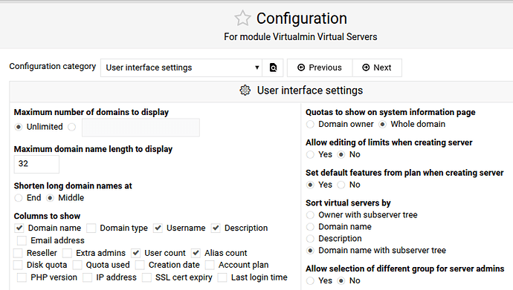Select Yes for different group for server admins

tap(310, 280)
